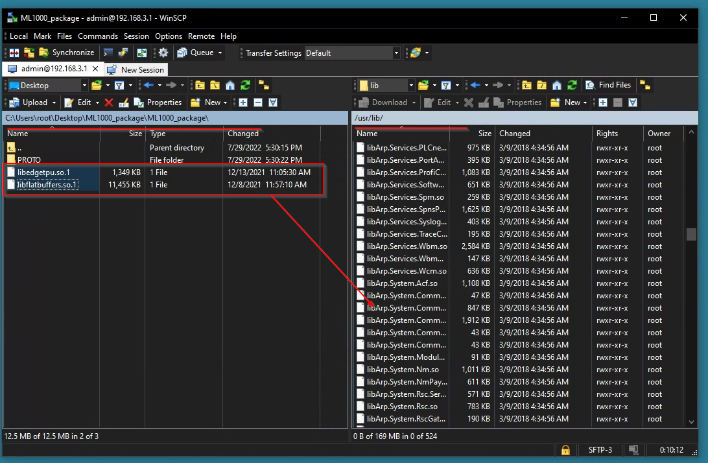The height and width of the screenshot is (463, 708).
Task: Click the red X delete icon
Action: click(109, 102)
